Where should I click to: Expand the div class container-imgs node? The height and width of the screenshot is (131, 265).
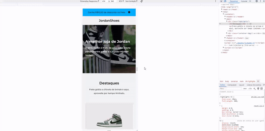coord(227,33)
